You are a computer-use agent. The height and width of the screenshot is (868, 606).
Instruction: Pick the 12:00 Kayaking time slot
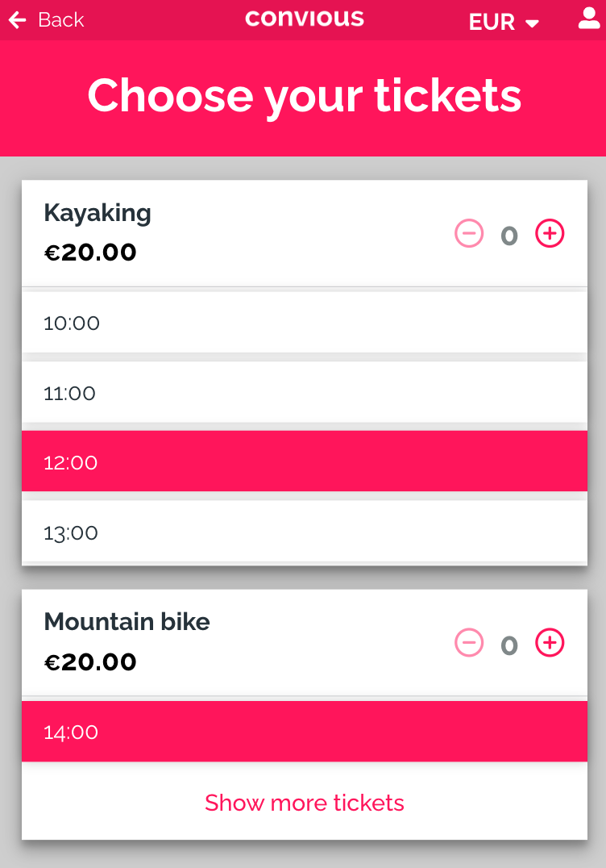tap(304, 462)
